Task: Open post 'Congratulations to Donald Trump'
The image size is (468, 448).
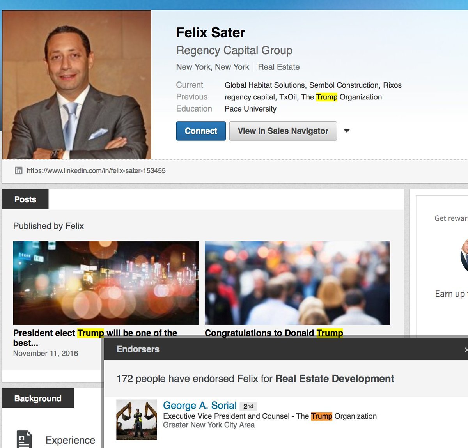Action: coord(274,333)
